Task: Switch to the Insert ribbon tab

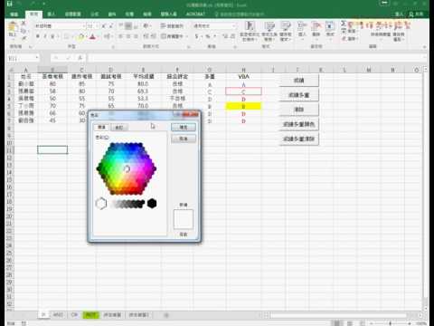Action: coord(52,14)
